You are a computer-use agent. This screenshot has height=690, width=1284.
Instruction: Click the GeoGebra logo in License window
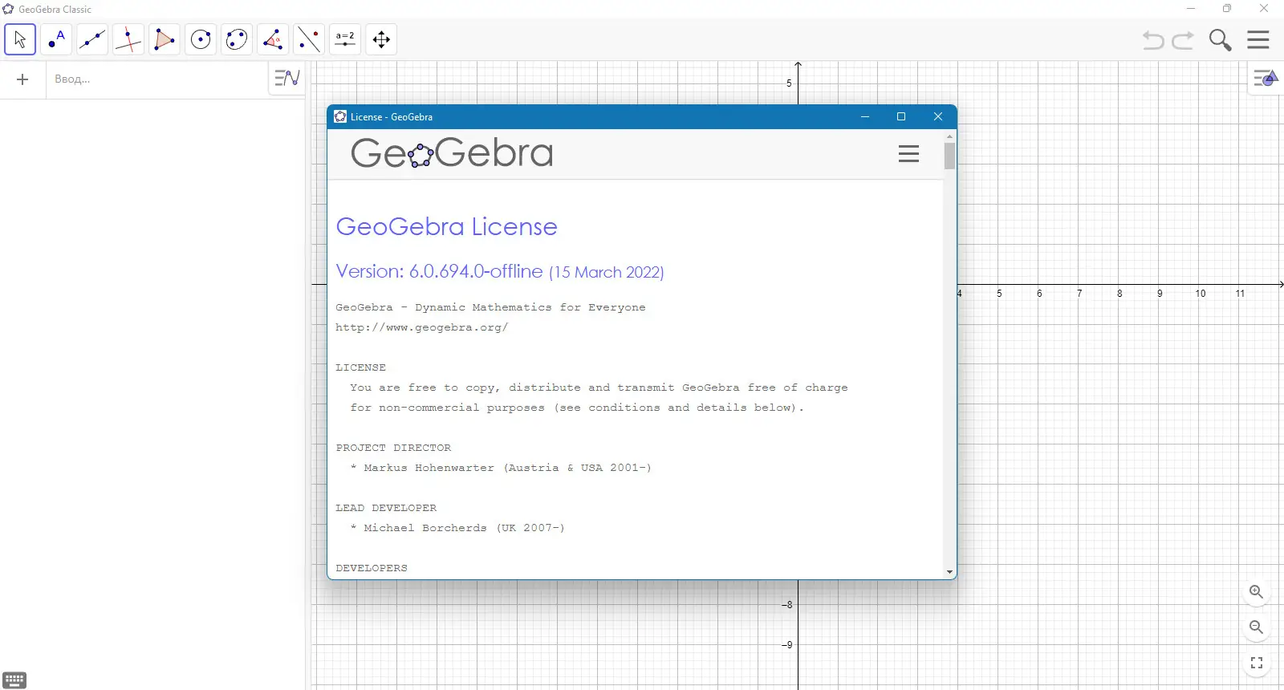pos(452,152)
